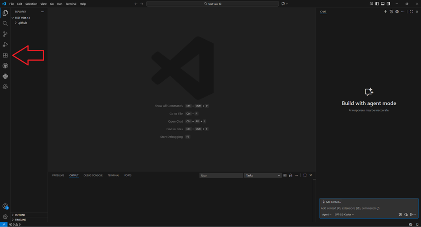Image resolution: width=421 pixels, height=227 pixels.
Task: Start a new chat with plus icon
Action: (x=385, y=12)
